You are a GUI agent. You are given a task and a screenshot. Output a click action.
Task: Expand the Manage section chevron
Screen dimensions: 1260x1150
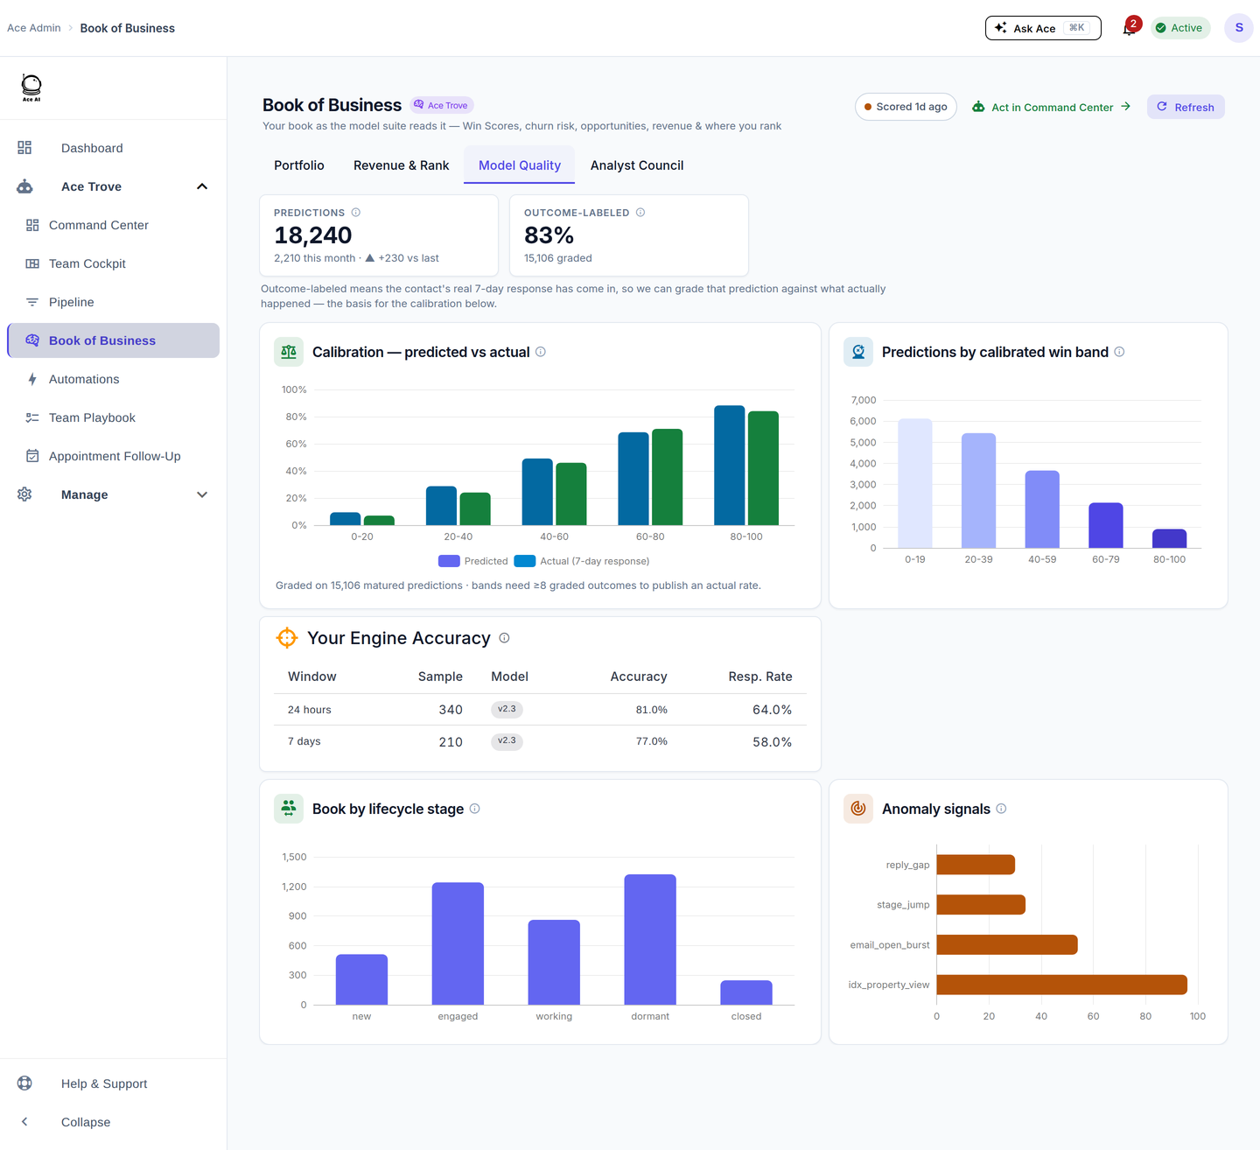(202, 494)
